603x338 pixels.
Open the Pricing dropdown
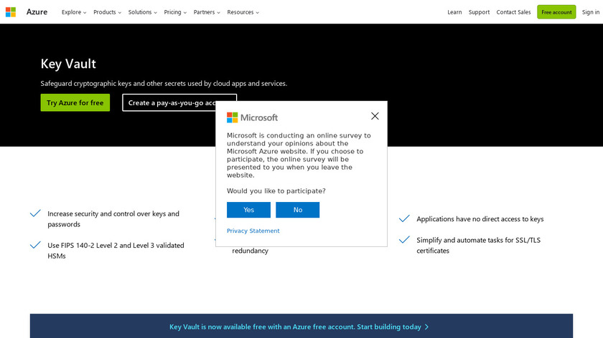pyautogui.click(x=175, y=12)
